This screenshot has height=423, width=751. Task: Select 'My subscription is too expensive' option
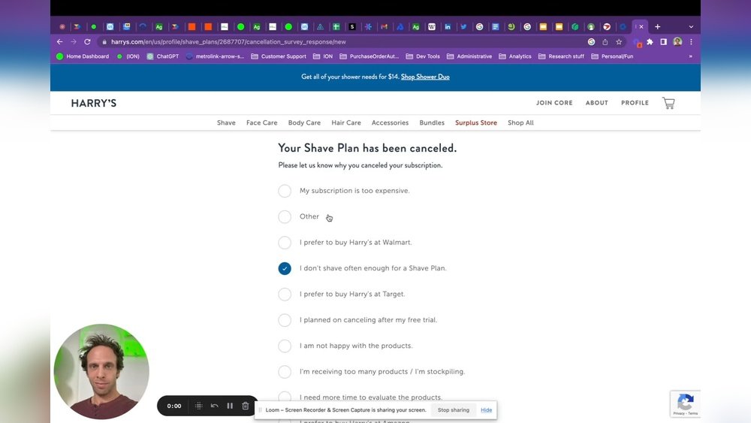pyautogui.click(x=285, y=191)
